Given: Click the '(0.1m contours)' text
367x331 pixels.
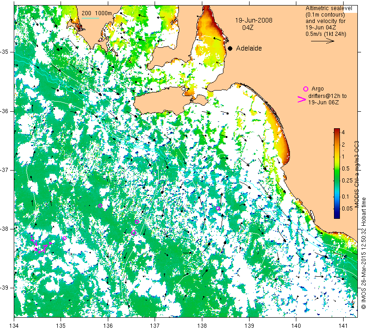Looking at the screenshot, I should (x=325, y=15).
